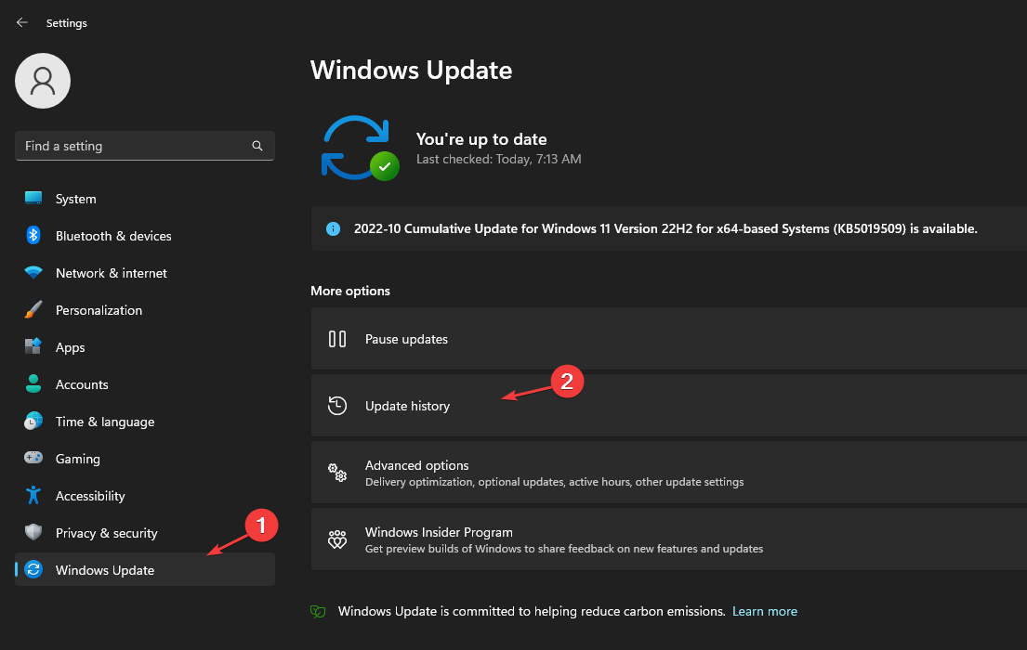
Task: Click the Pause updates pause icon
Action: pos(337,339)
